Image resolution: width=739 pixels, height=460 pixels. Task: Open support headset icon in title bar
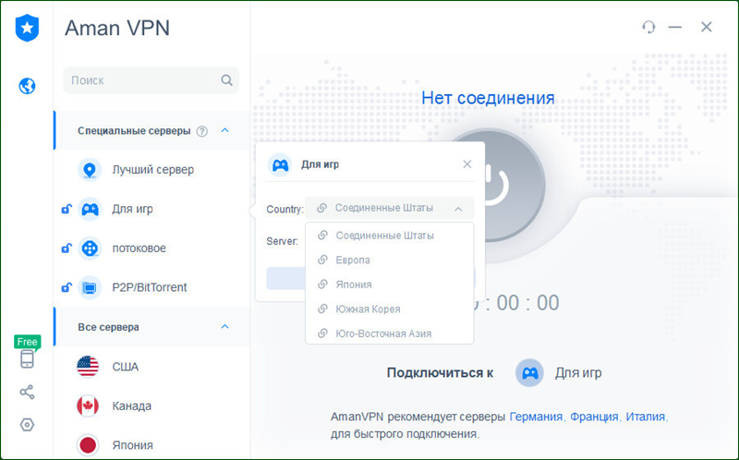[648, 27]
